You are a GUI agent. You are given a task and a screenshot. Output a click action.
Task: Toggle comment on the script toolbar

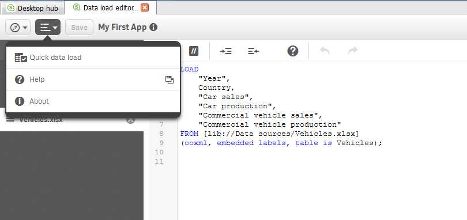[x=194, y=51]
